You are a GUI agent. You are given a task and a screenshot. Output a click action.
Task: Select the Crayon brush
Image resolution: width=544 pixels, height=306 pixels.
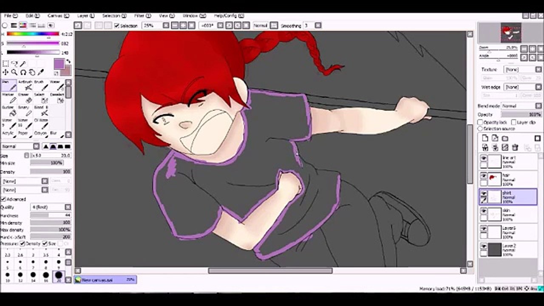41,135
